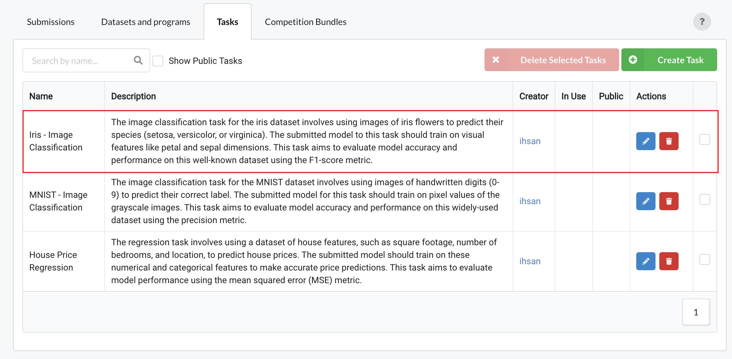Select page 1 in pagination
The width and height of the screenshot is (732, 359).
(x=696, y=312)
